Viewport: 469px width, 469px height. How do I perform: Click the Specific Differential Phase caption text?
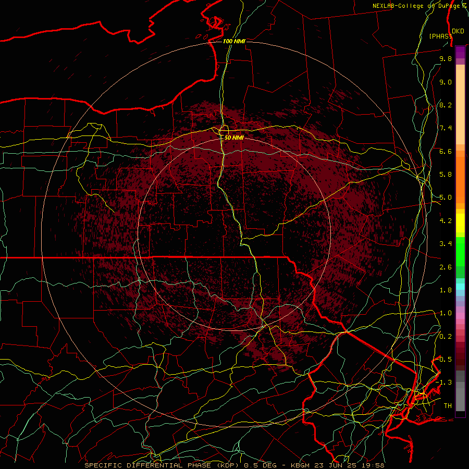234,465
